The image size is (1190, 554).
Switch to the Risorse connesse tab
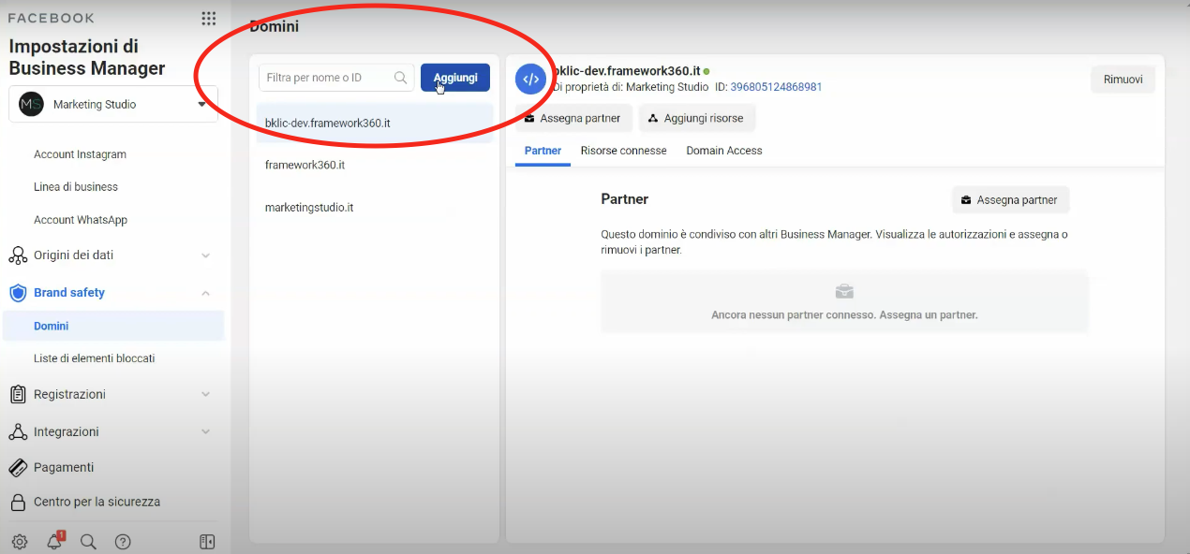[624, 151]
